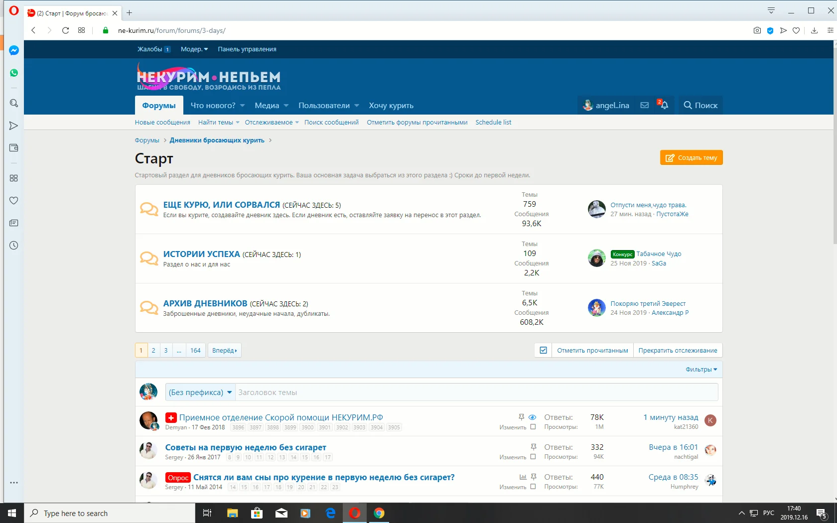Check the box for Приемное отделение thread
This screenshot has height=523, width=837.
533,427
